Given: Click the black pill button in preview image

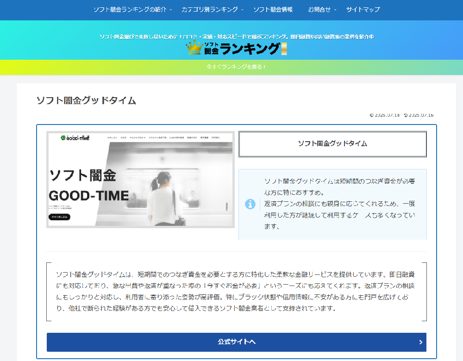Looking at the screenshot, I should [x=59, y=217].
